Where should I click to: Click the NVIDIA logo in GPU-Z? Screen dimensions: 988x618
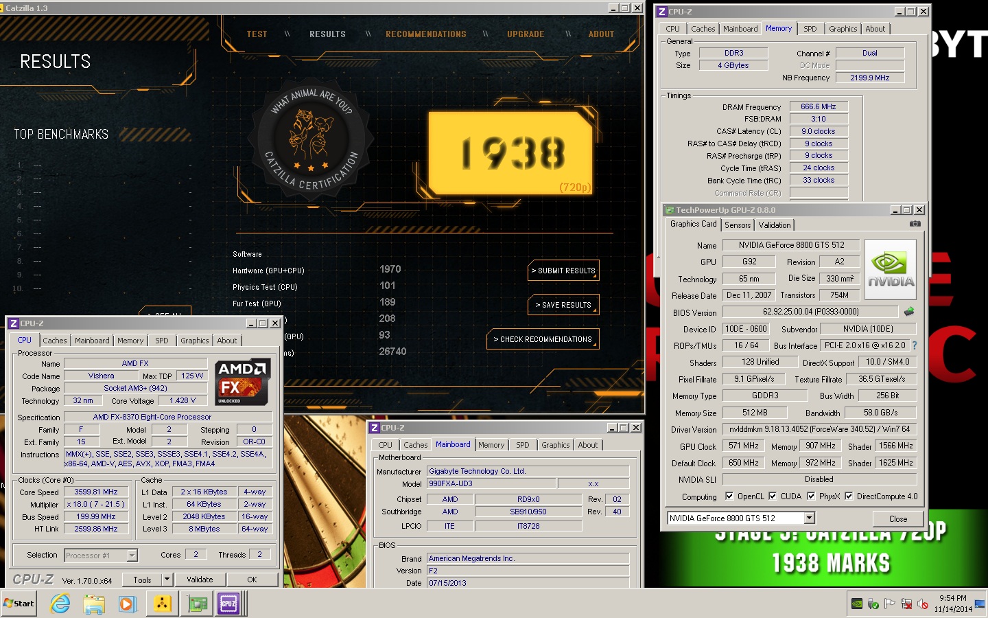891,269
